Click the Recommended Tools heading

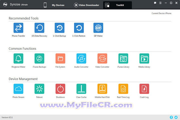tap(23, 18)
